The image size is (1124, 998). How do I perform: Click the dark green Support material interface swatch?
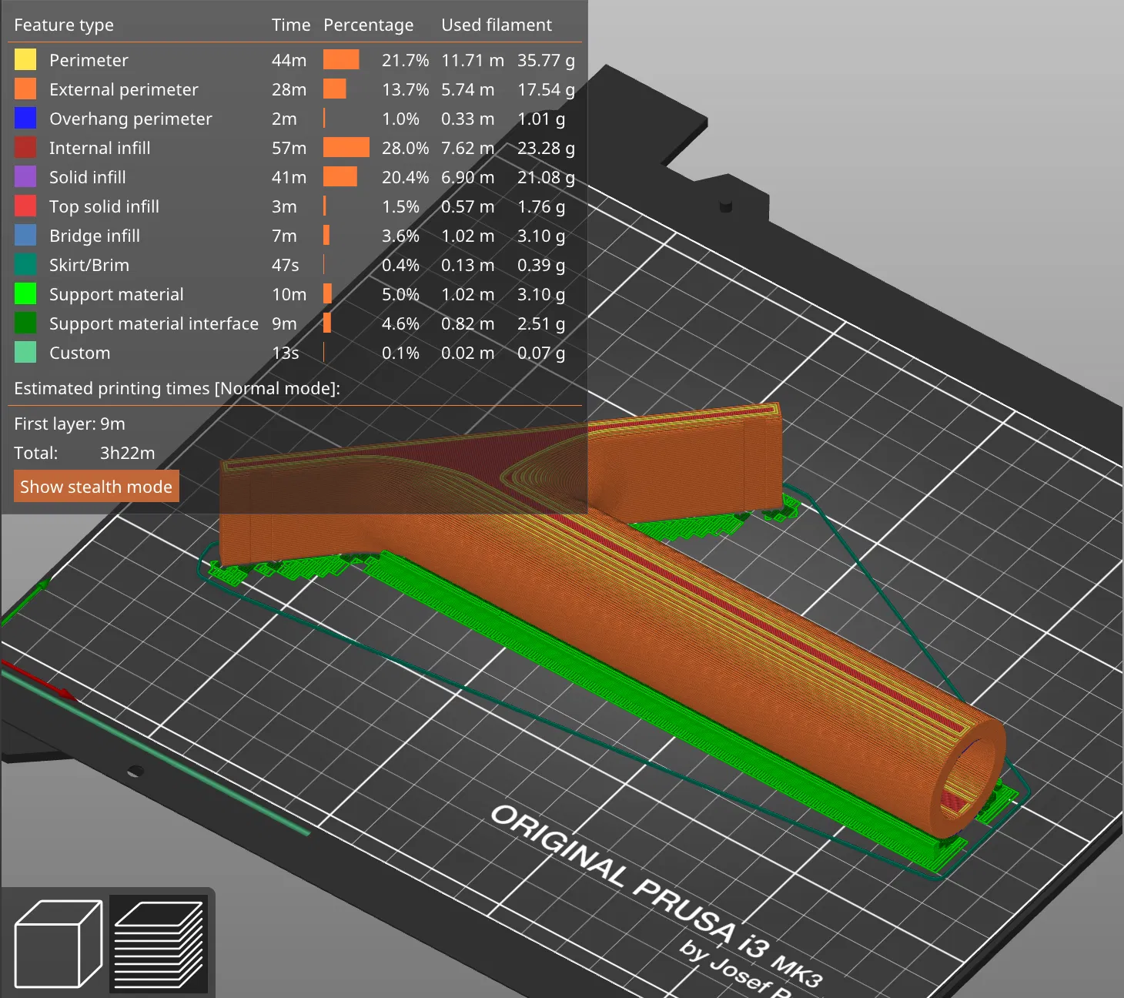(x=25, y=323)
